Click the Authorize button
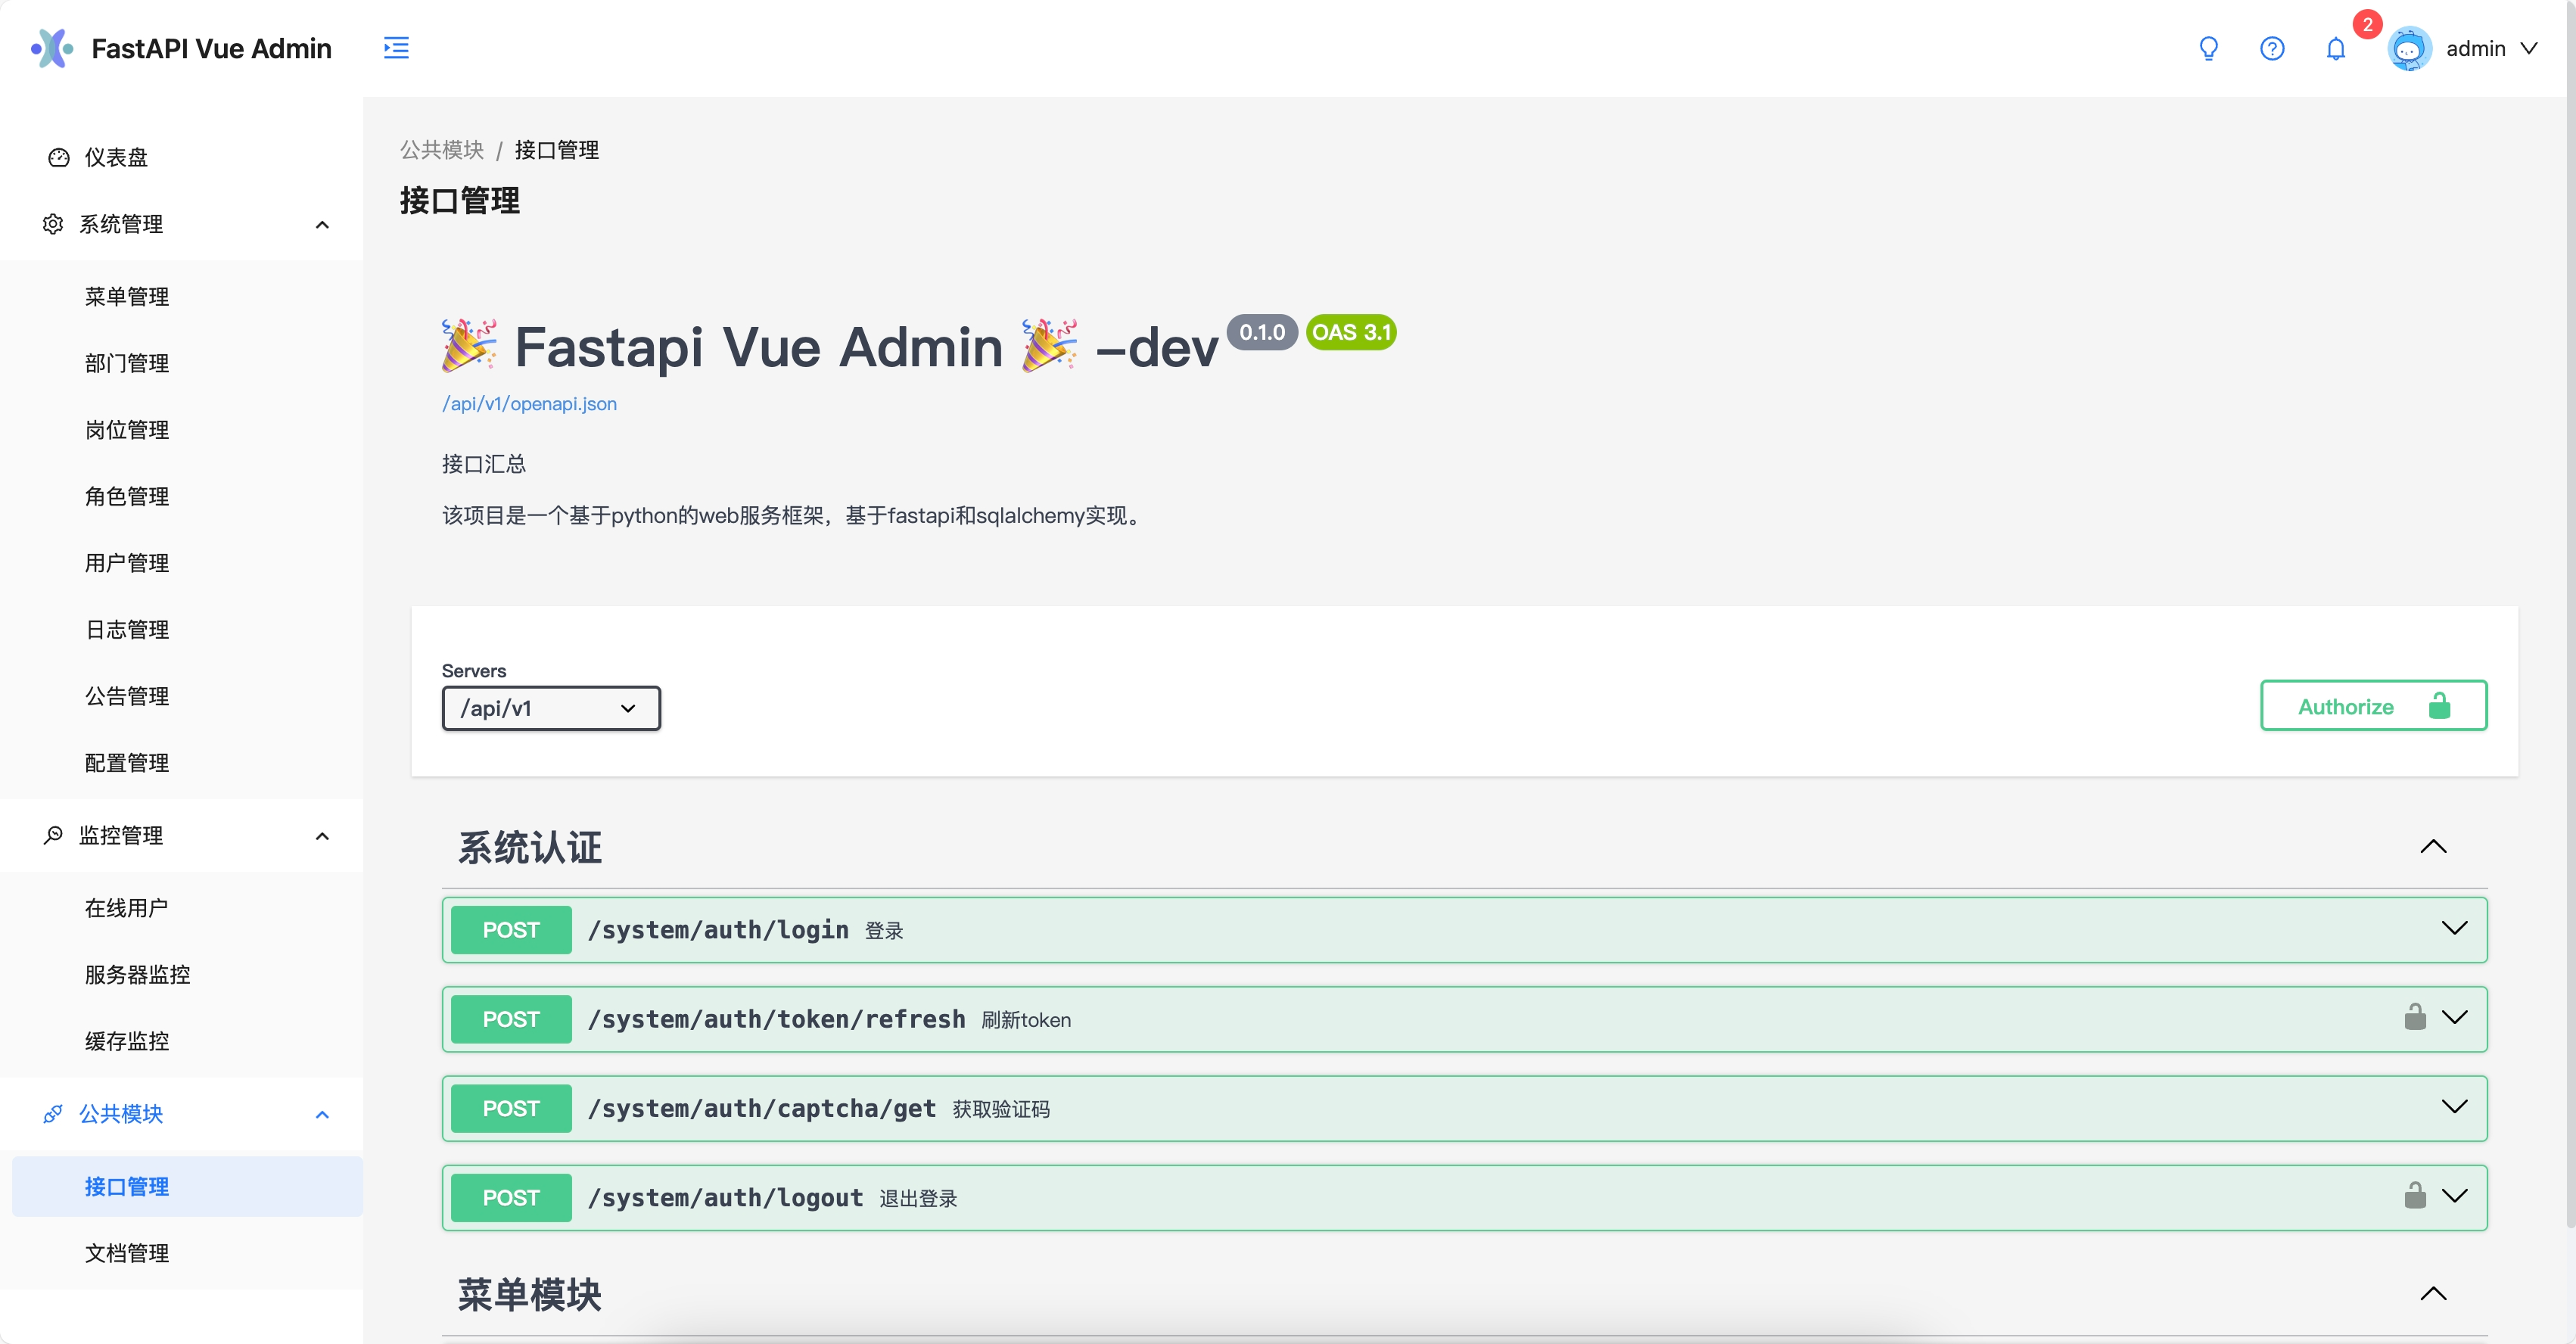The width and height of the screenshot is (2576, 1344). [x=2373, y=706]
